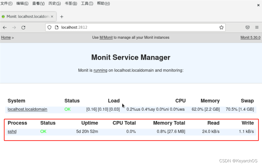Click the Process column header

(x=17, y=123)
